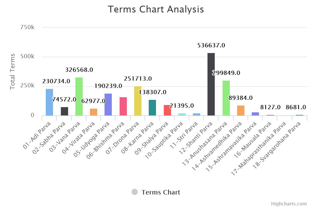Select the 03-Vana Parva green bar
The image size is (312, 208).
coord(79,96)
